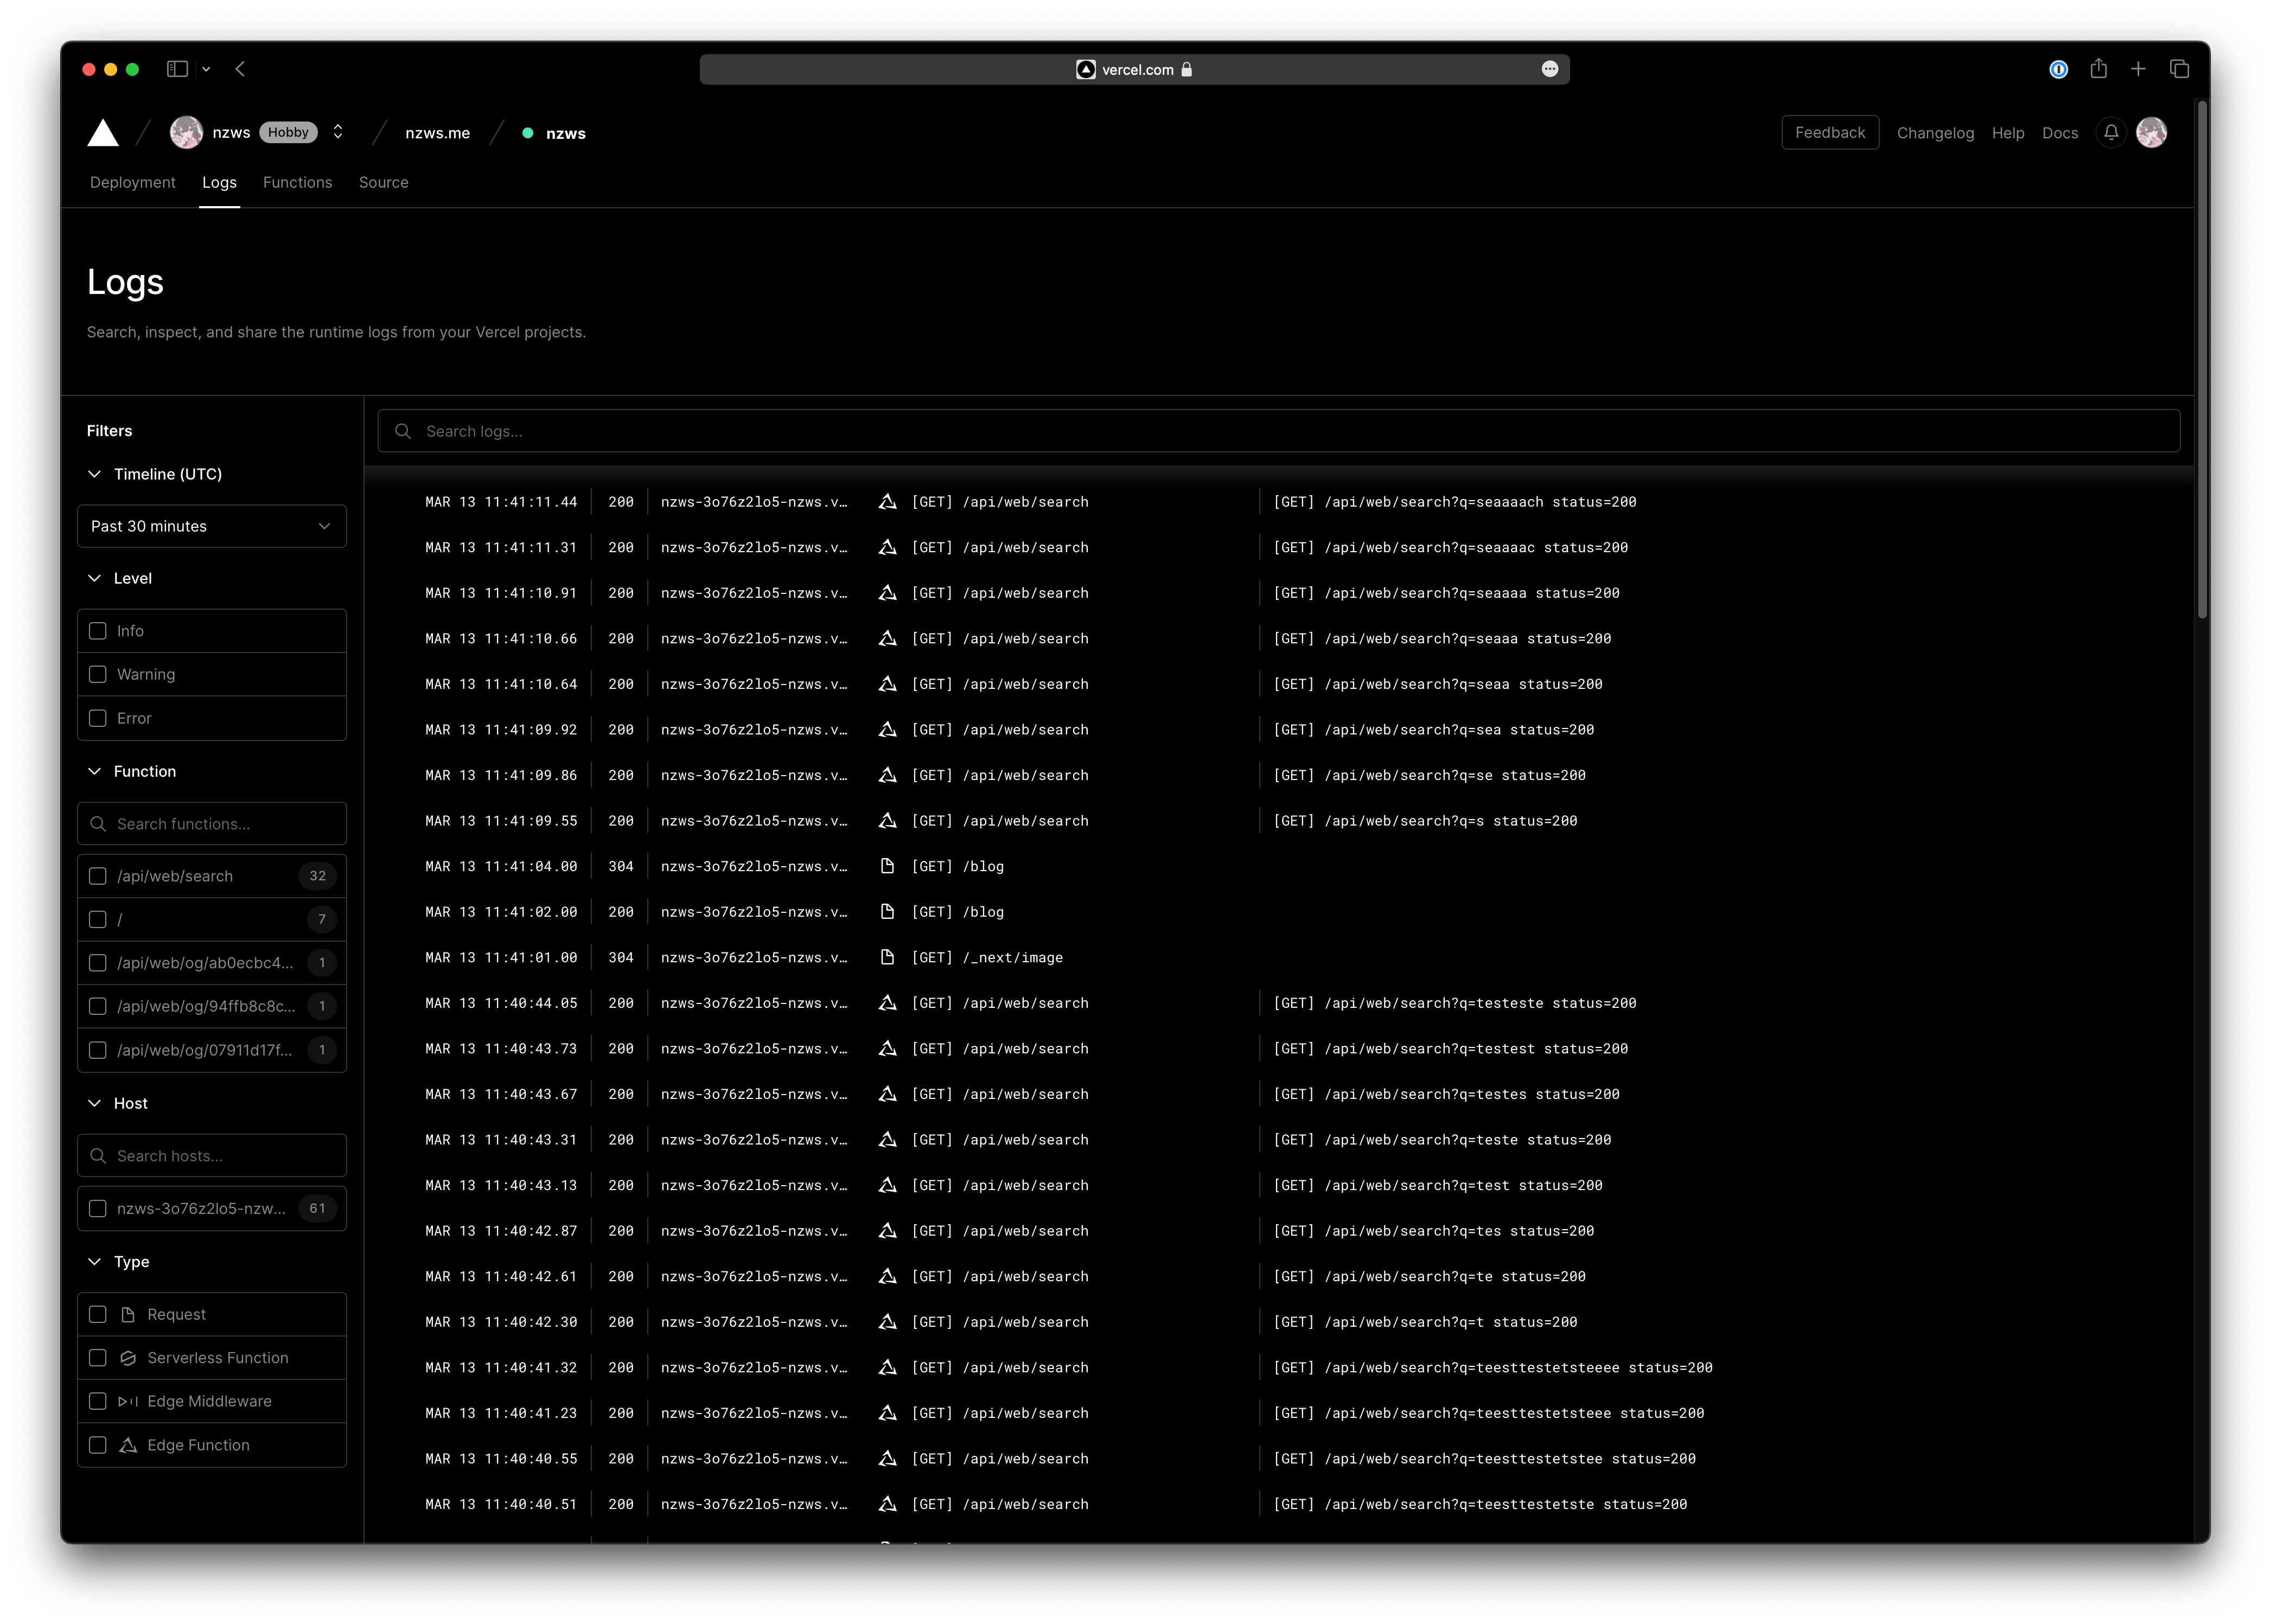Click the page vertical scrollbar
The width and height of the screenshot is (2271, 1624).
(x=2202, y=360)
